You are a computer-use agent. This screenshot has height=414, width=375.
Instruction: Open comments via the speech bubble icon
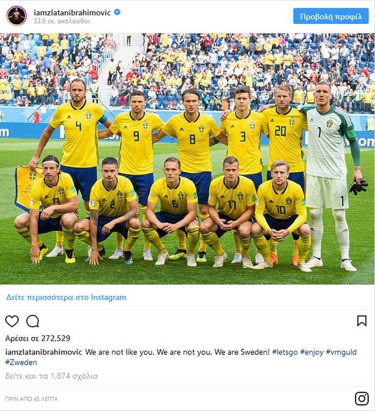(x=33, y=321)
